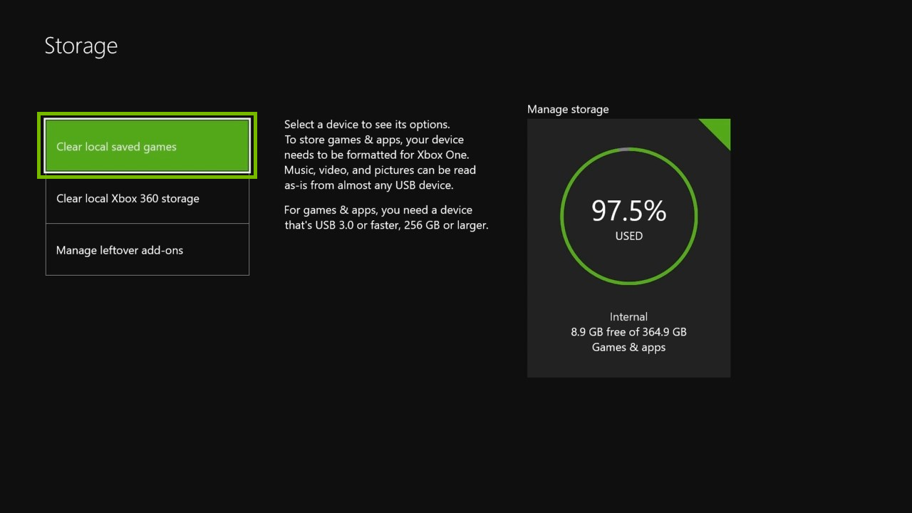Click the USED label inside the storage circle

pyautogui.click(x=628, y=236)
